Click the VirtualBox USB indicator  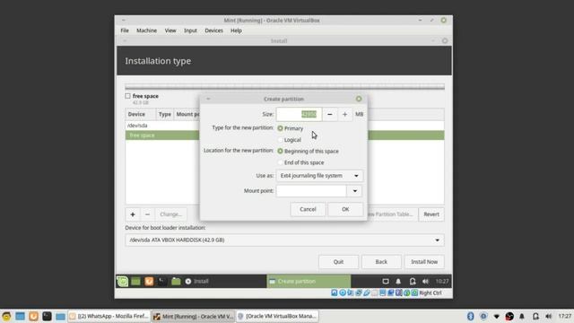click(367, 292)
